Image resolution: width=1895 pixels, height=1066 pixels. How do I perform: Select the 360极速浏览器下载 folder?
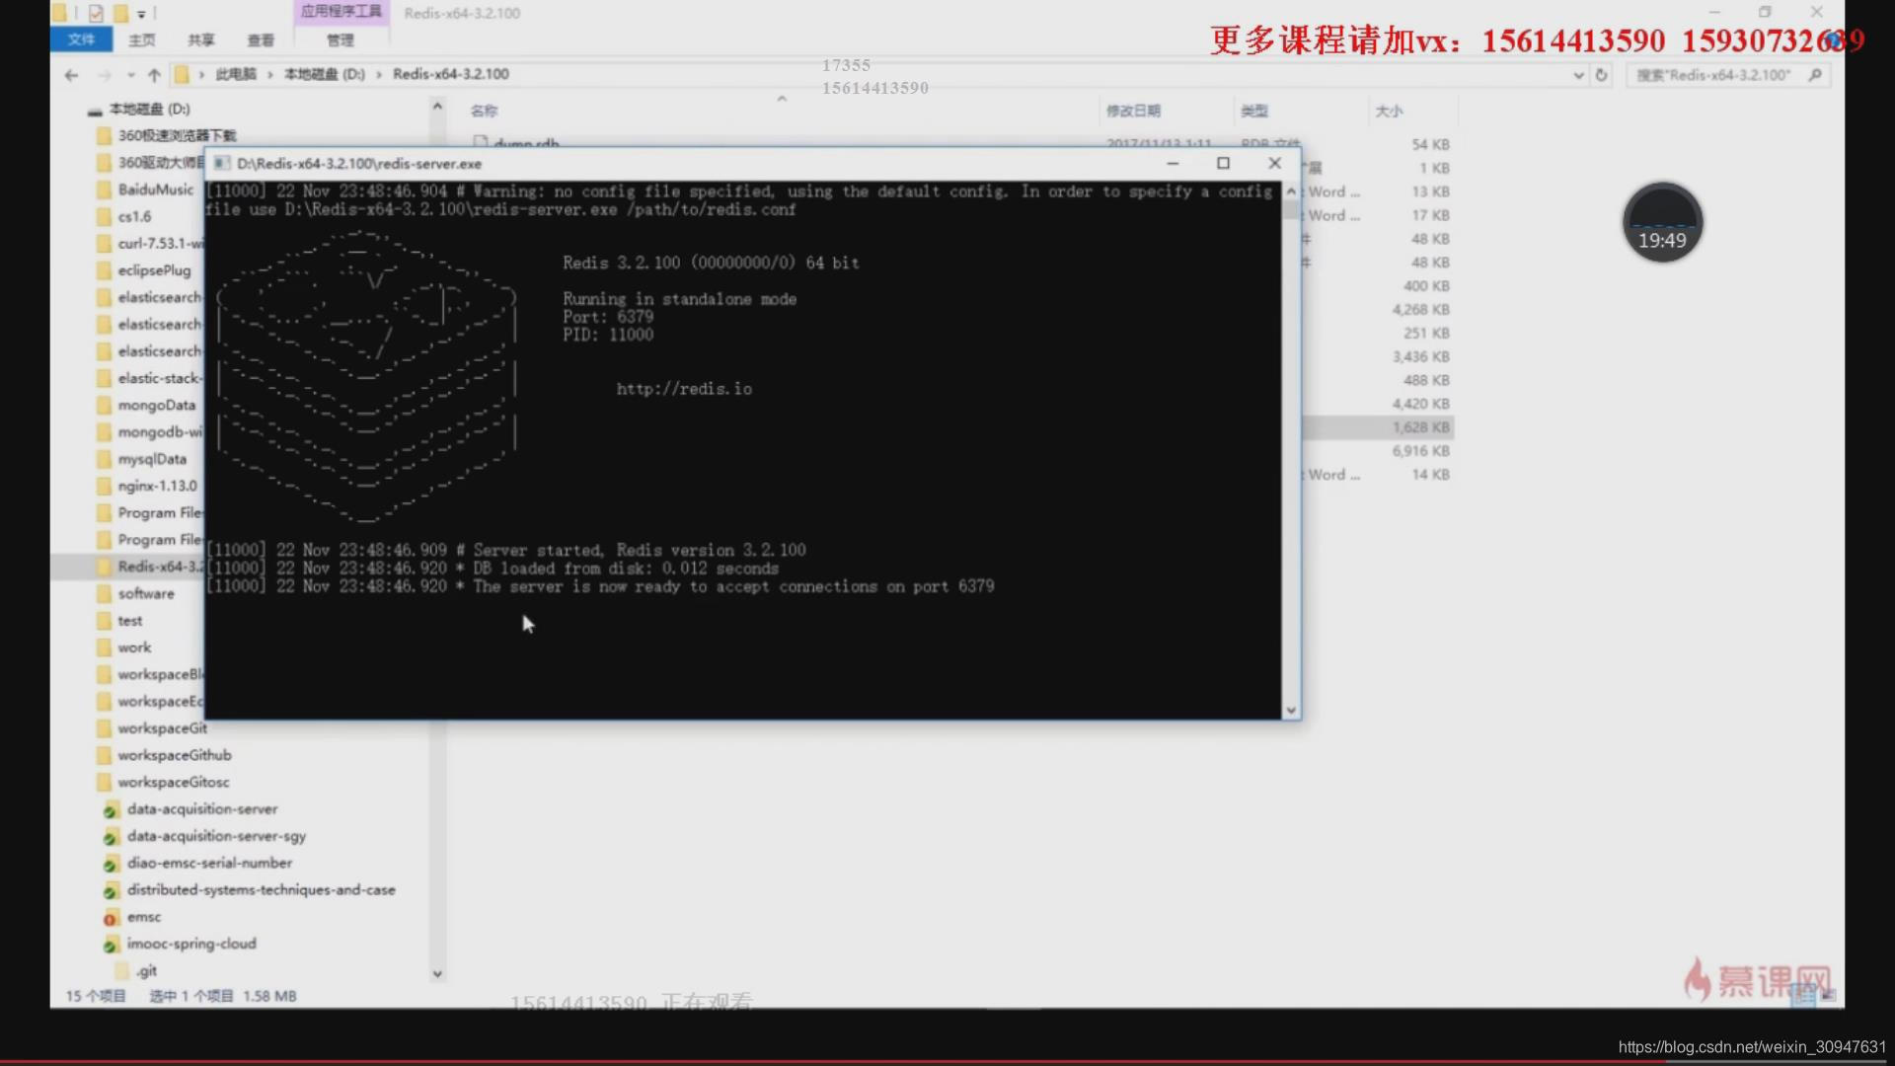pyautogui.click(x=177, y=135)
